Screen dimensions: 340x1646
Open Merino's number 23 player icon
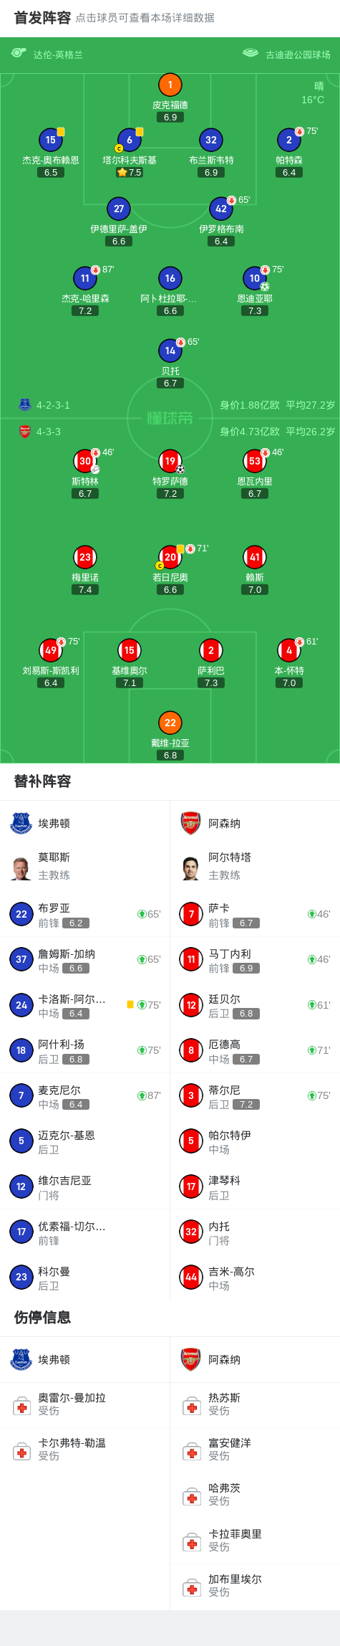84,557
